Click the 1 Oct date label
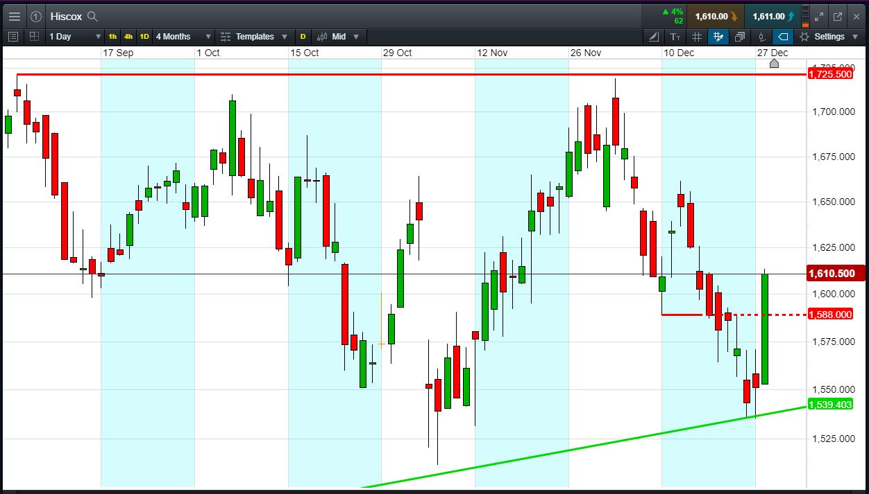Screen dimensions: 869x494 click(208, 53)
